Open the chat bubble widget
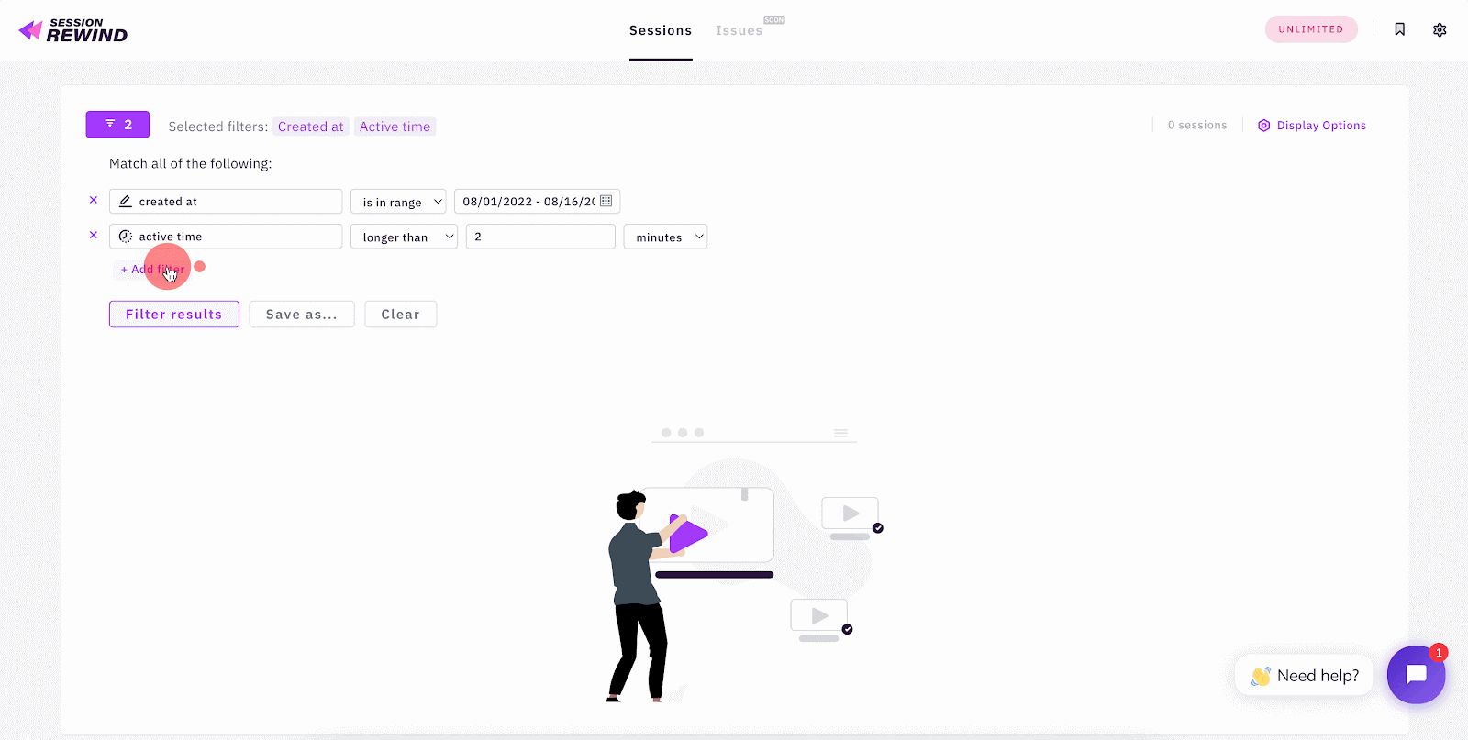1468x740 pixels. click(x=1416, y=675)
